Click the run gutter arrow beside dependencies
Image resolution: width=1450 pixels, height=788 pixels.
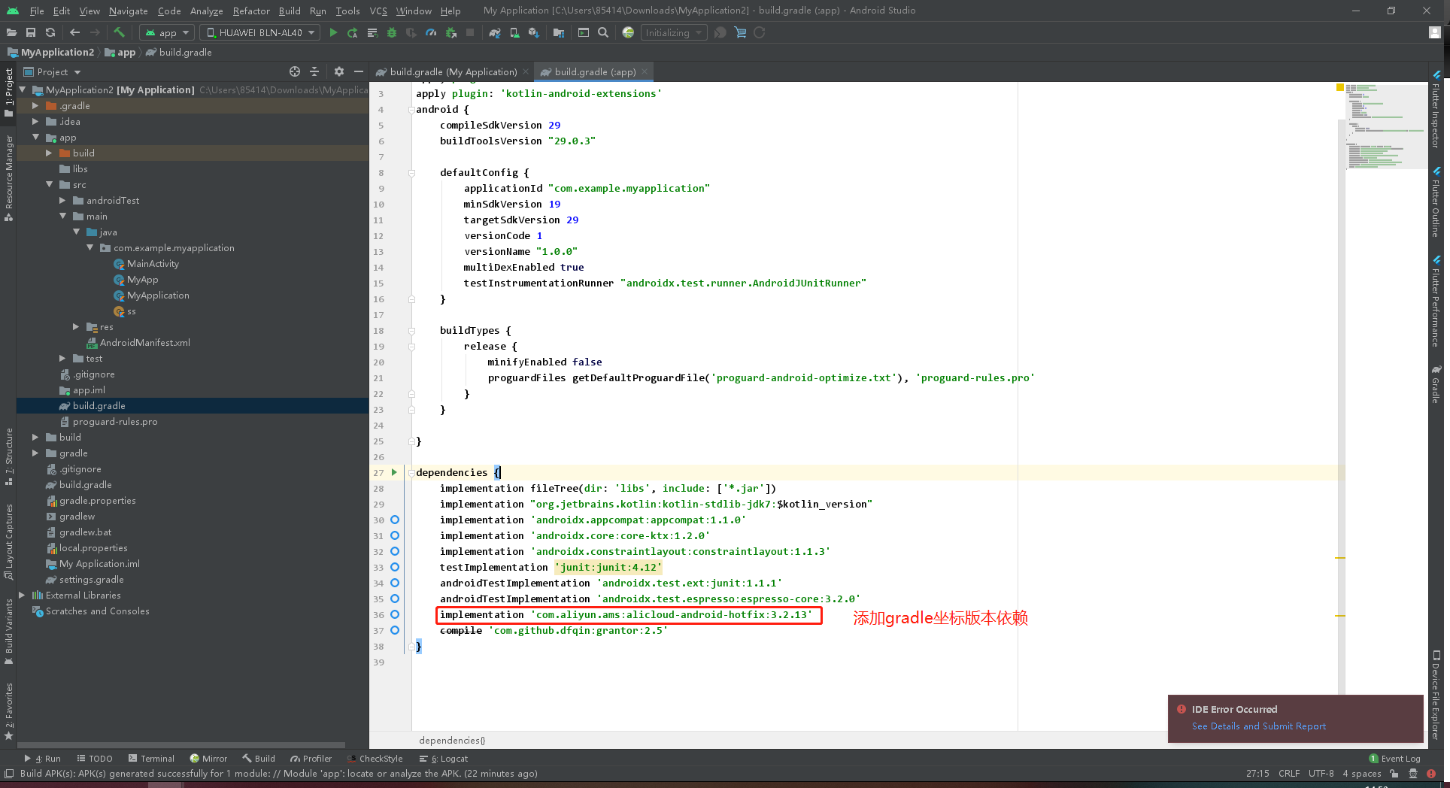pyautogui.click(x=394, y=472)
